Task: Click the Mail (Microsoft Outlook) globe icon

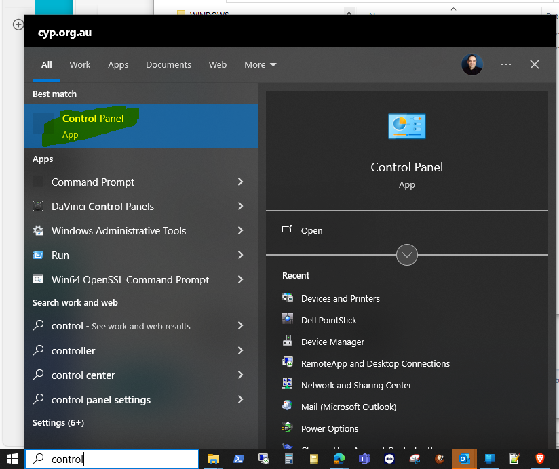Action: (288, 405)
